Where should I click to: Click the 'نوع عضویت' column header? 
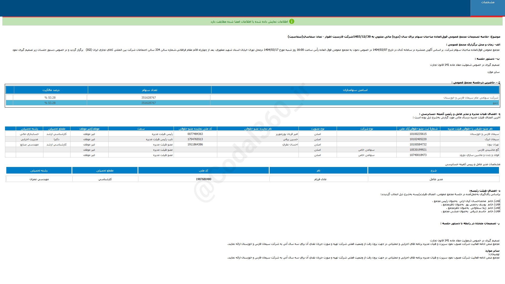click(x=318, y=129)
